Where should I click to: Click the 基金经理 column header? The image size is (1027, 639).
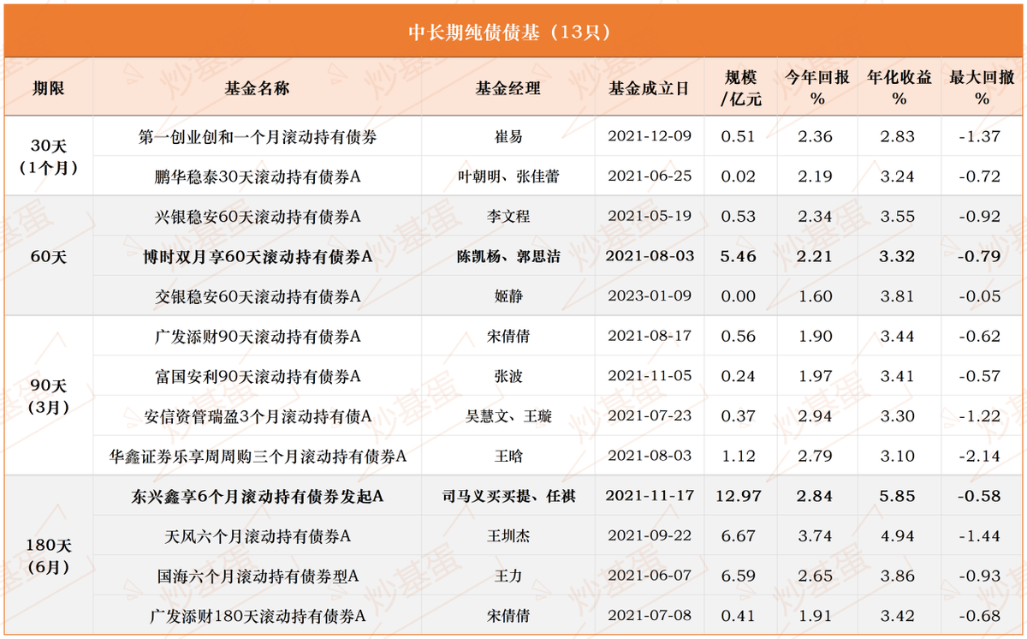508,88
